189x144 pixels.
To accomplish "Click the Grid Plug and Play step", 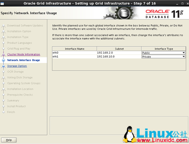I will (19, 49).
